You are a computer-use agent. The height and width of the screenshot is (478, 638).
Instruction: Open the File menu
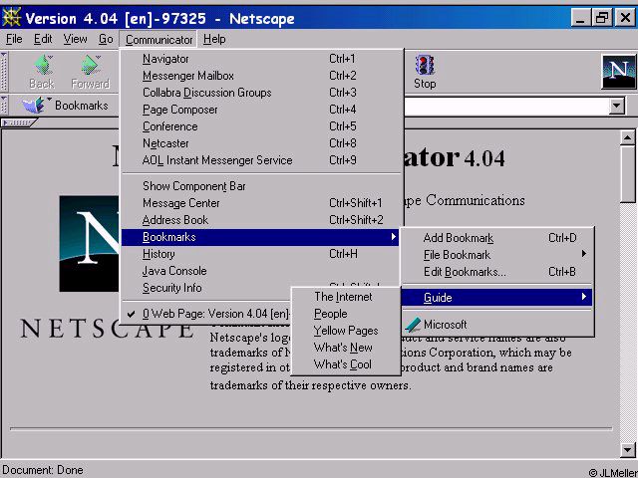(x=14, y=39)
